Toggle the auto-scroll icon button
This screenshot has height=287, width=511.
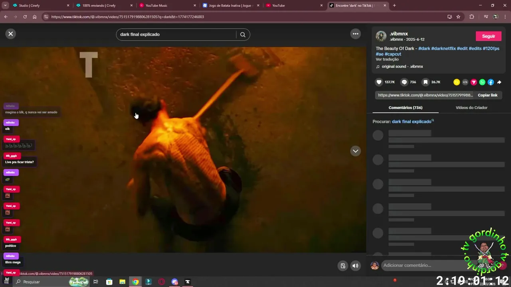(x=343, y=266)
